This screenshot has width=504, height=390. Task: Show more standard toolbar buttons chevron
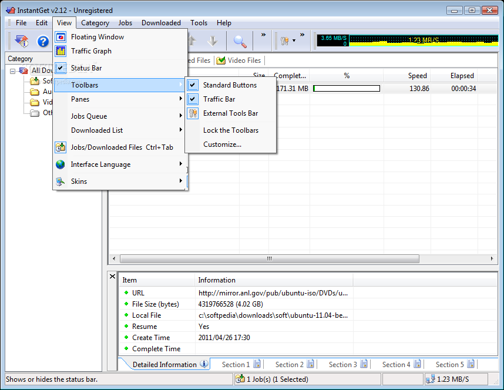tap(263, 35)
